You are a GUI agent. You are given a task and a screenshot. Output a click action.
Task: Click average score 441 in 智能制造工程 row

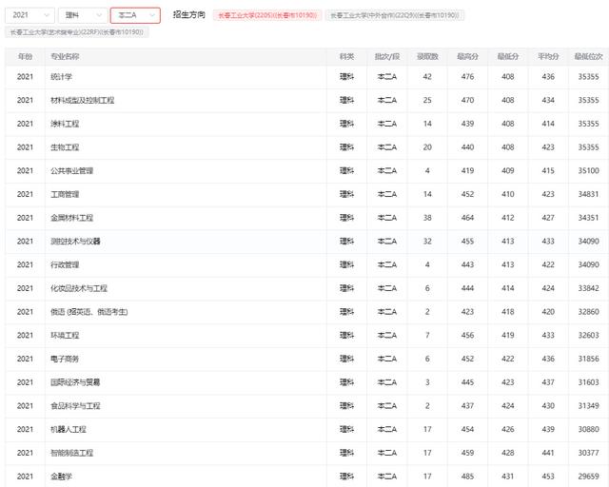click(548, 453)
